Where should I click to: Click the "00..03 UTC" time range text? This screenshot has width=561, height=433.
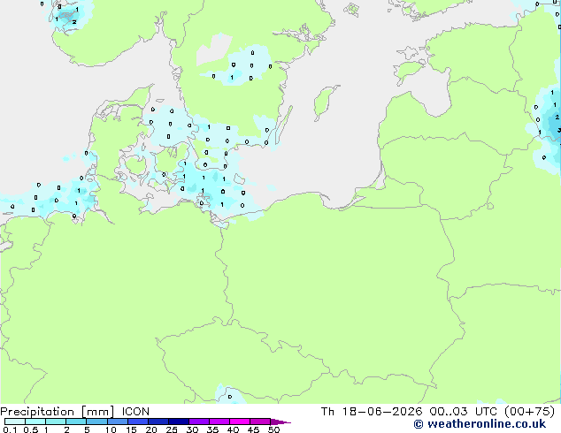464,412
